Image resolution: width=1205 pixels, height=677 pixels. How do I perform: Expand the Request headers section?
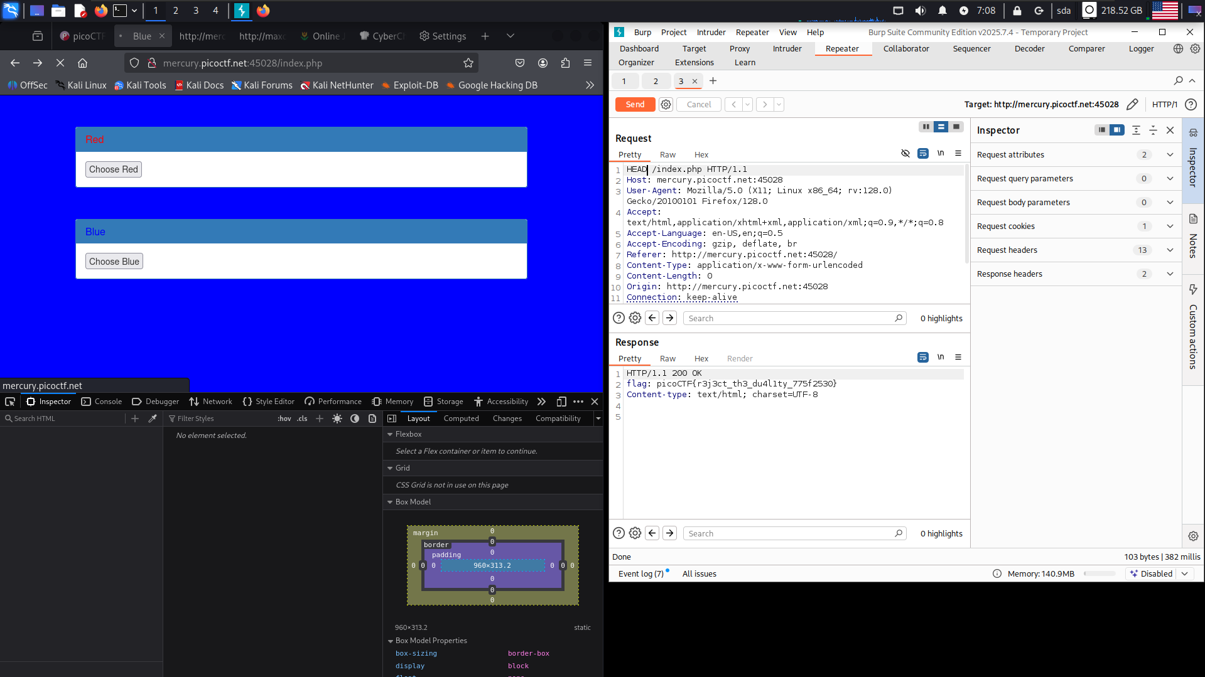coord(1170,250)
